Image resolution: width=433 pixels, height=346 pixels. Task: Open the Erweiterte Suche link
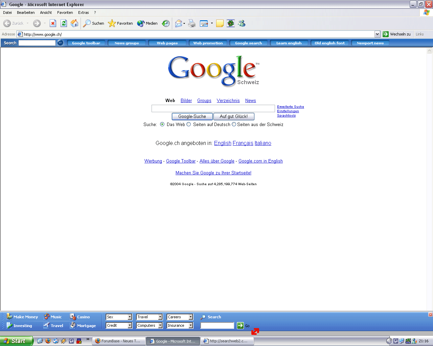pyautogui.click(x=291, y=107)
